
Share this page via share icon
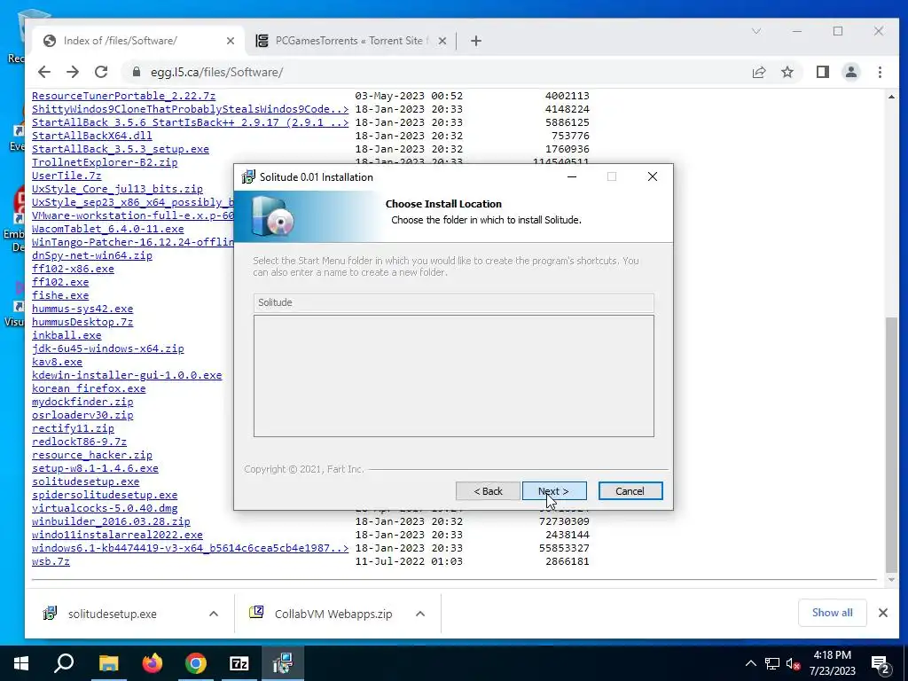point(759,72)
